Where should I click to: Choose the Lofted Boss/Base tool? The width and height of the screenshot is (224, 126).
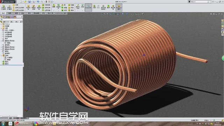(x=18, y=8)
